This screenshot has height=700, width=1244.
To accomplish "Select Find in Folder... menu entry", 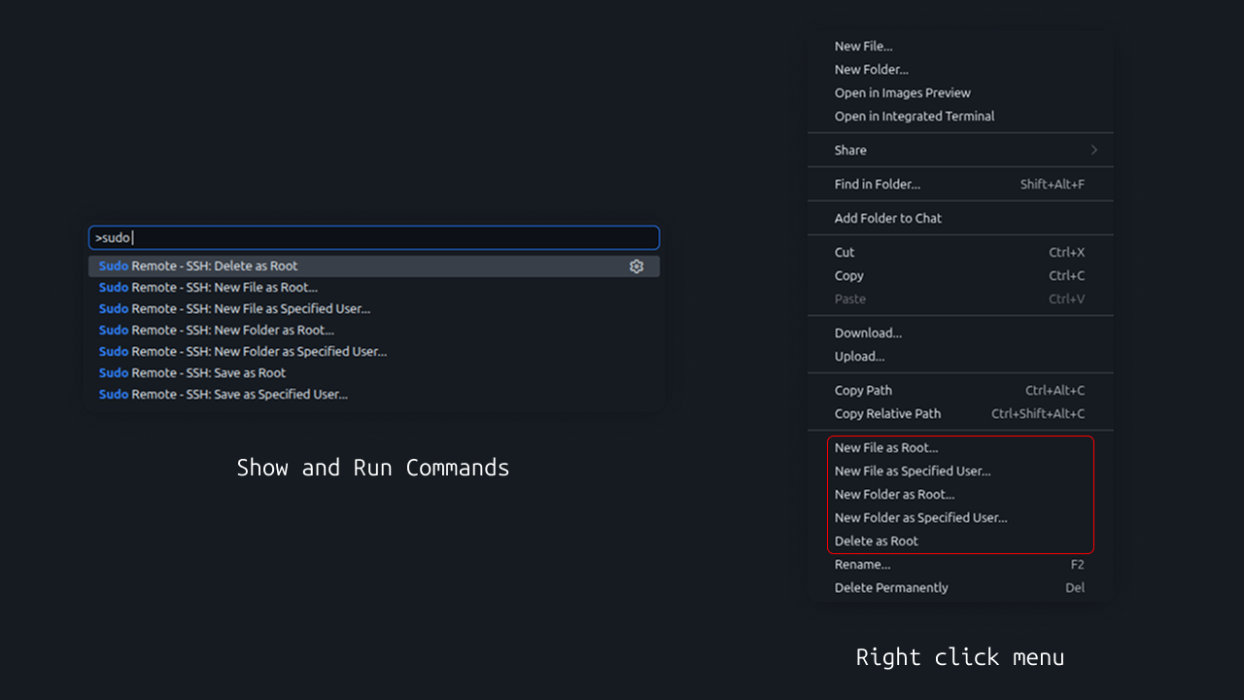I will pos(960,185).
